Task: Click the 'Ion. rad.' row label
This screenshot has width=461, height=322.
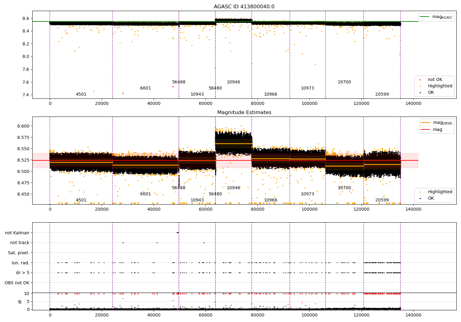Action: coord(21,263)
